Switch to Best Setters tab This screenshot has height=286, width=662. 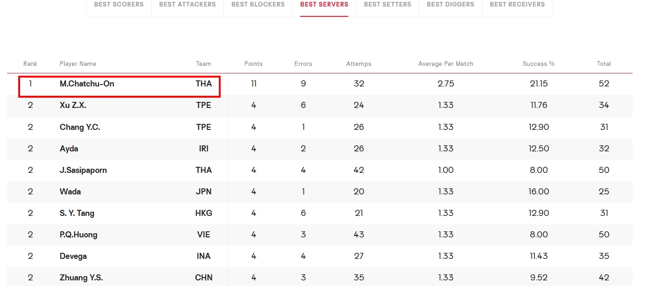click(388, 4)
